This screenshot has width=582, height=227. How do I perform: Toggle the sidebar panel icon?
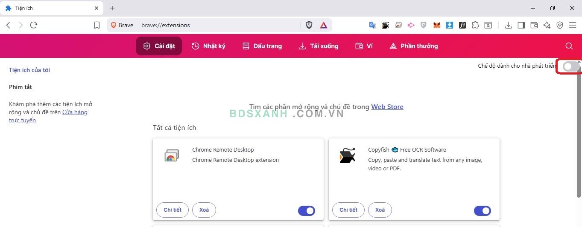[521, 25]
